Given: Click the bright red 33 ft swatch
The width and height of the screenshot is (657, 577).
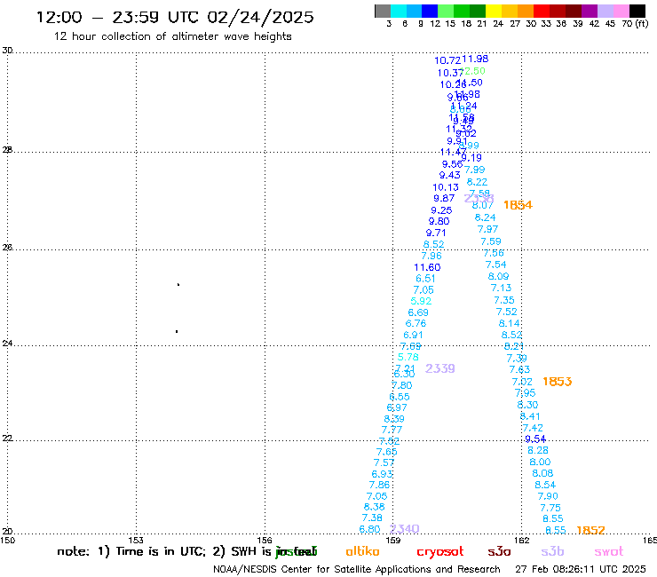Looking at the screenshot, I should 542,12.
